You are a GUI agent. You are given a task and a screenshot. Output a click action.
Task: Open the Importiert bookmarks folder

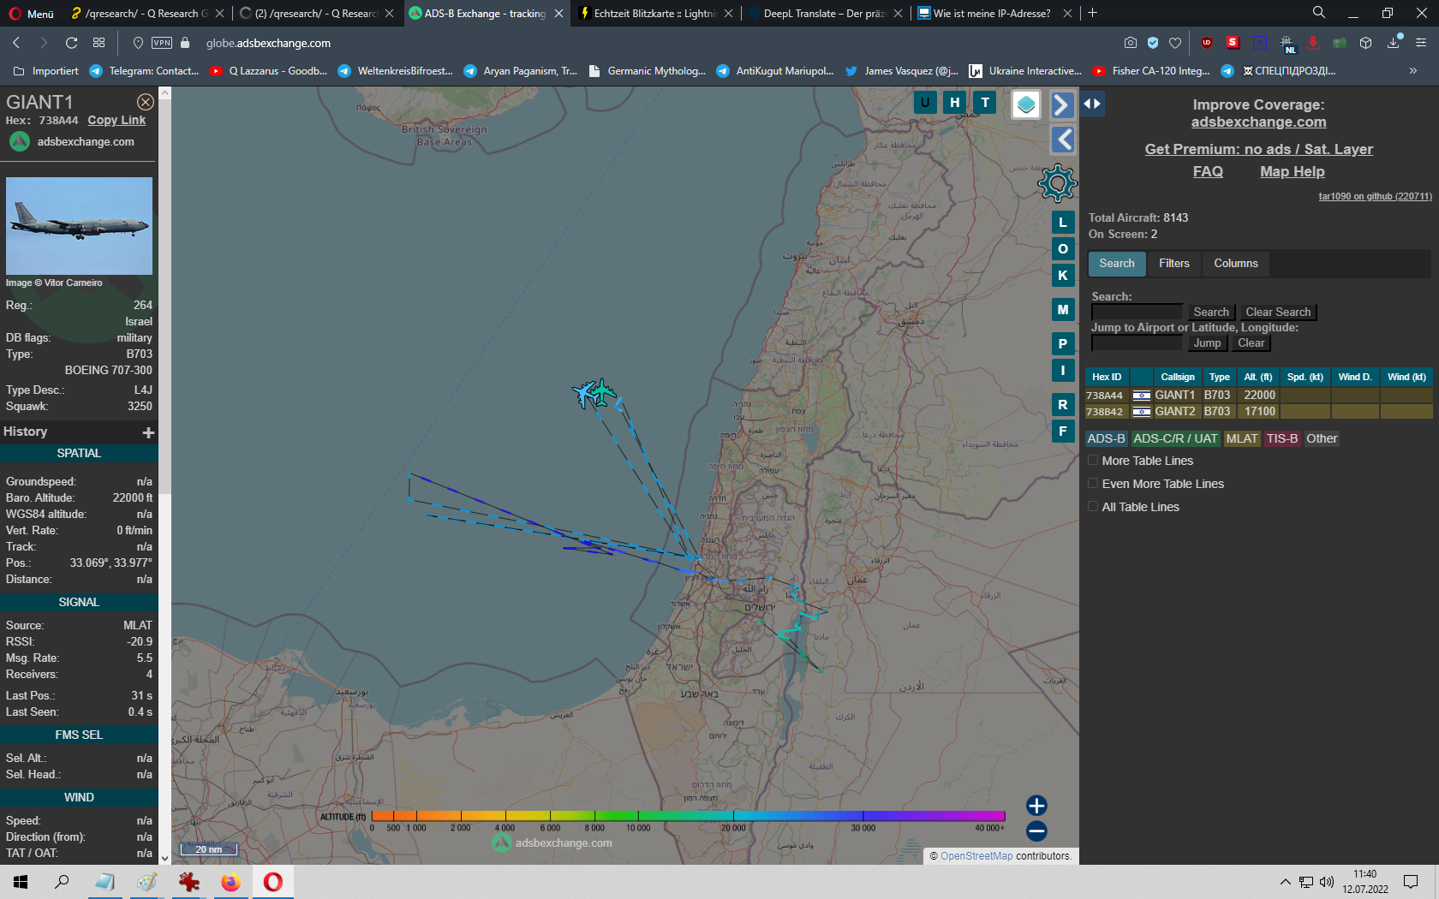point(46,71)
